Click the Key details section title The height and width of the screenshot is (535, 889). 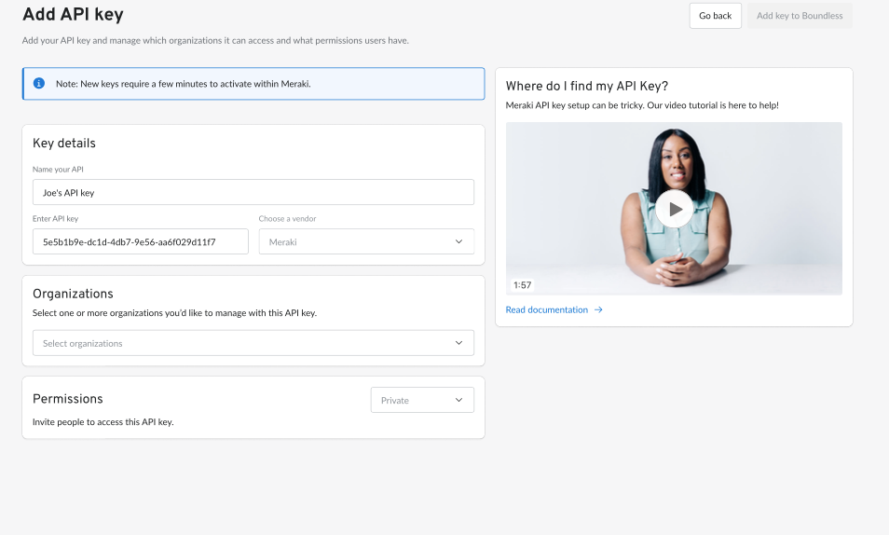(64, 143)
